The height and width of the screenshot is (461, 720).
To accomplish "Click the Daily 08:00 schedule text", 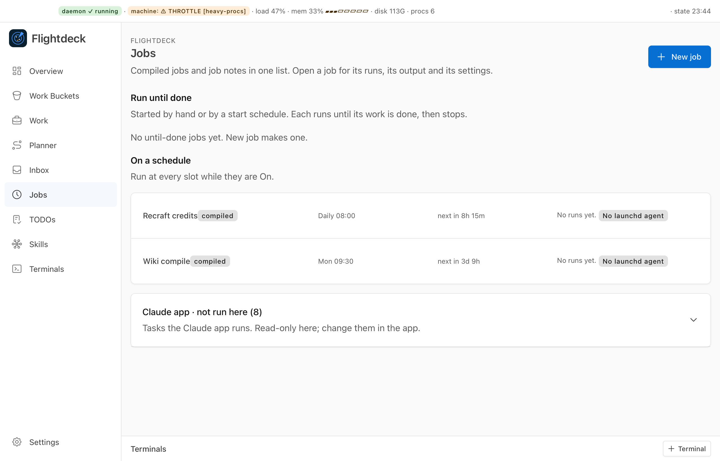I will [337, 216].
